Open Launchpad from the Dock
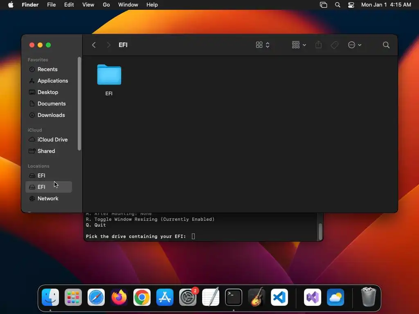This screenshot has width=419, height=314. (73, 297)
